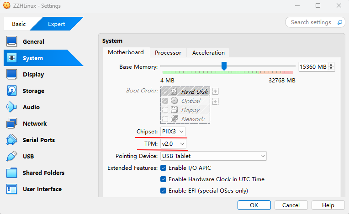
Task: Toggle Enable Hardware Clock in UTC Time
Action: [164, 179]
